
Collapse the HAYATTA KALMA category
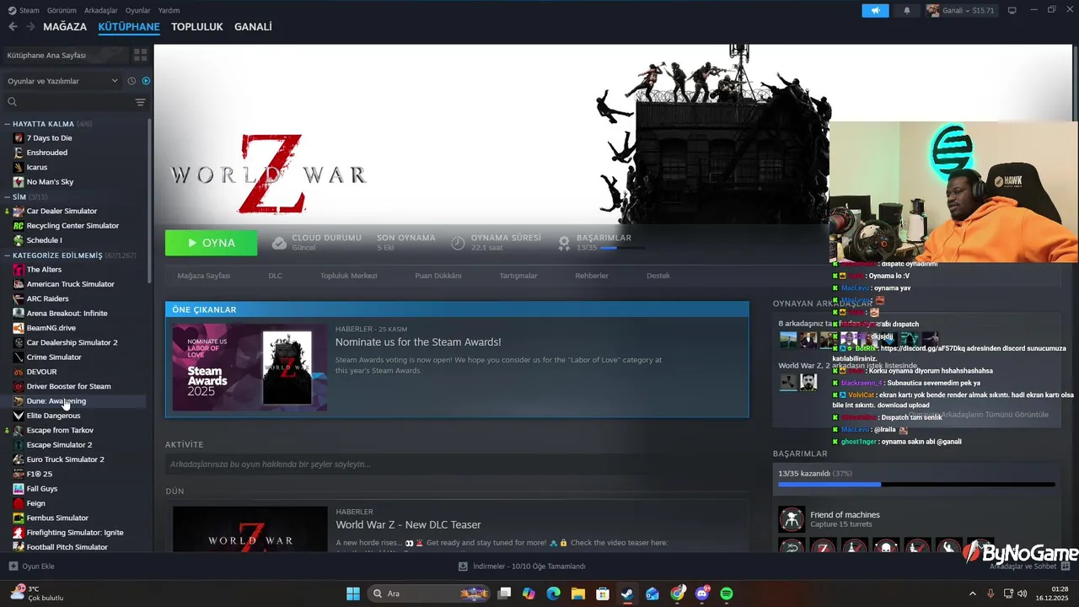pos(8,124)
